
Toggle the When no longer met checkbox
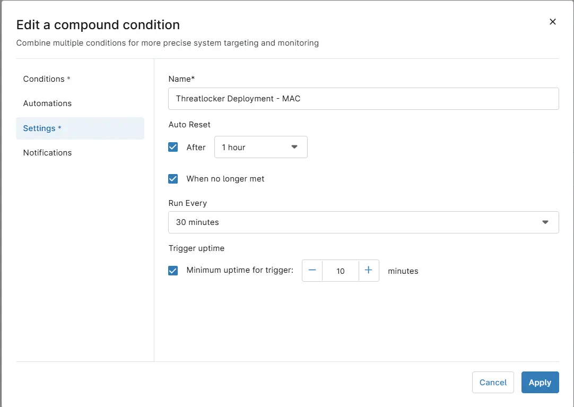point(173,179)
